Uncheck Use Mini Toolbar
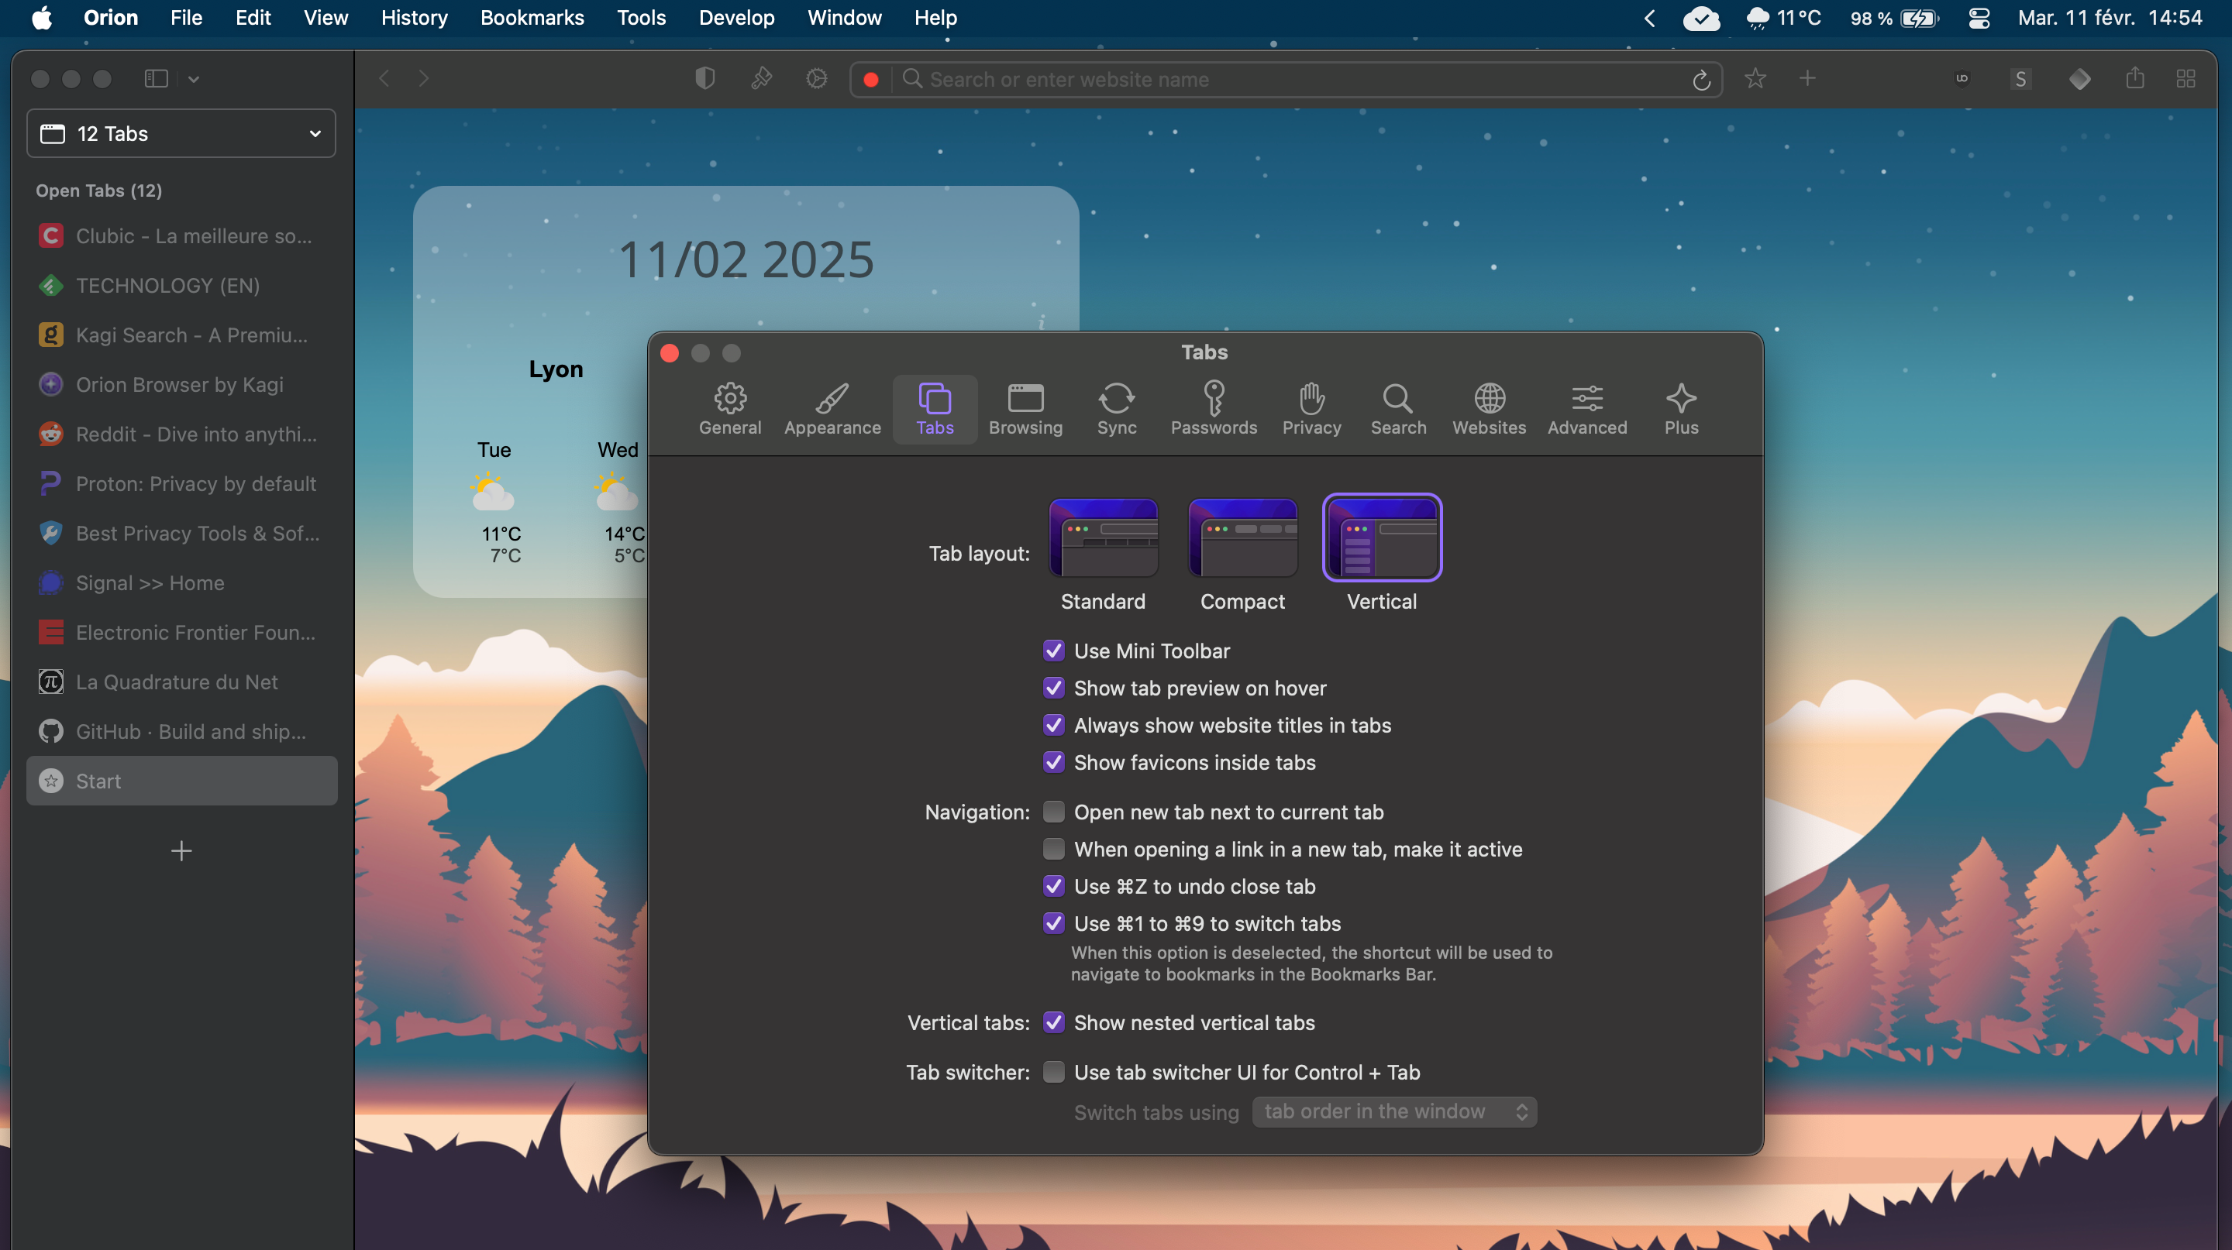The image size is (2232, 1250). click(x=1054, y=650)
